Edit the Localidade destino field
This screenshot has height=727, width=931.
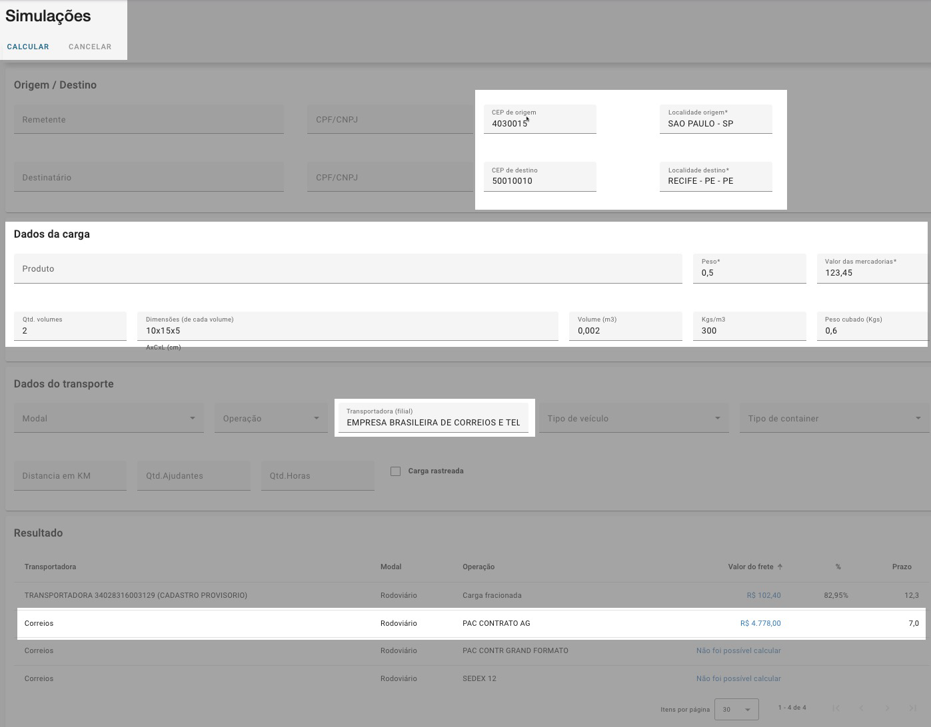[716, 177]
